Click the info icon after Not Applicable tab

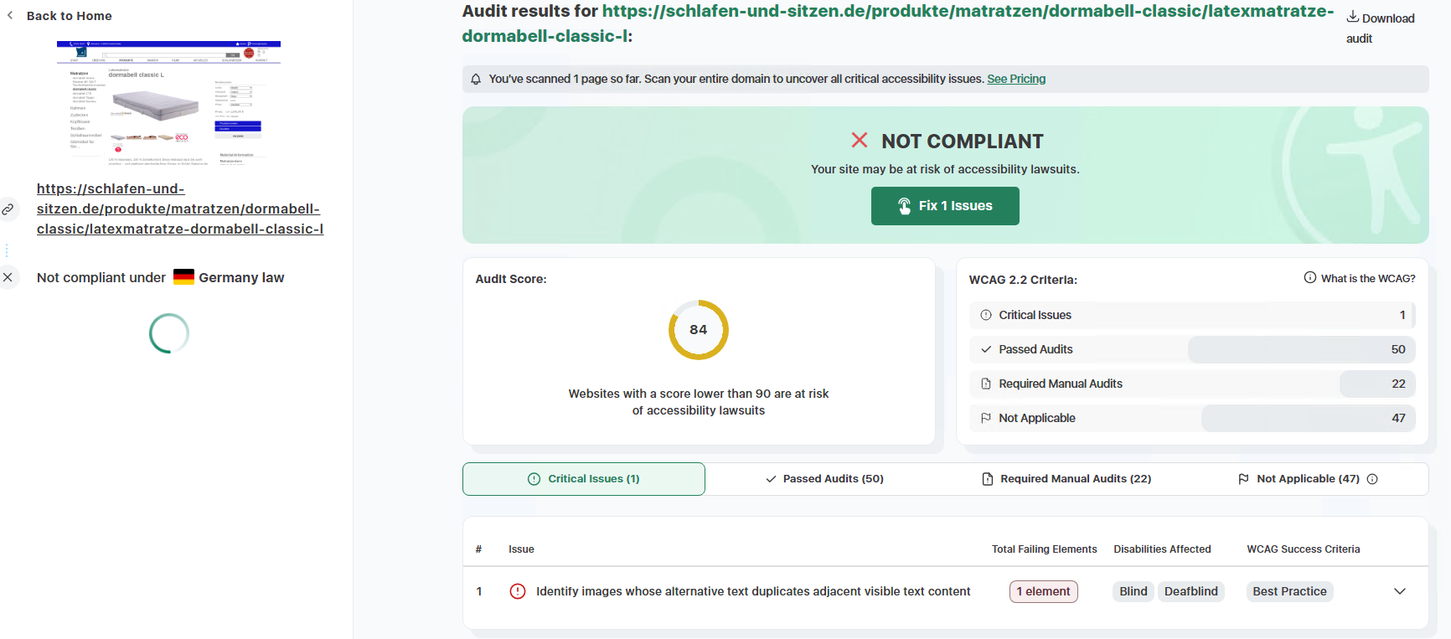click(x=1372, y=479)
